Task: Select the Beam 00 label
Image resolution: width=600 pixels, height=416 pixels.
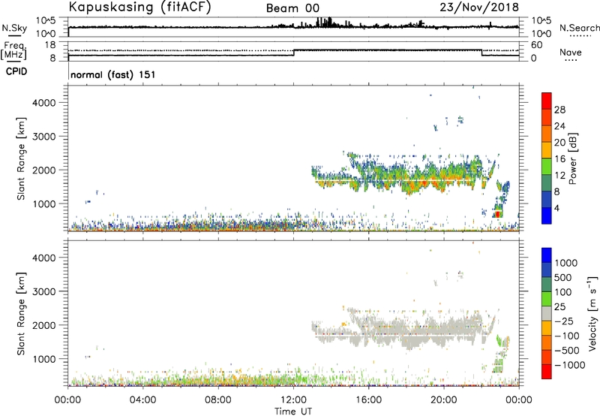Action: [292, 8]
